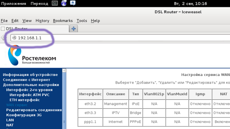Open the Tools menu

(x=82, y=21)
